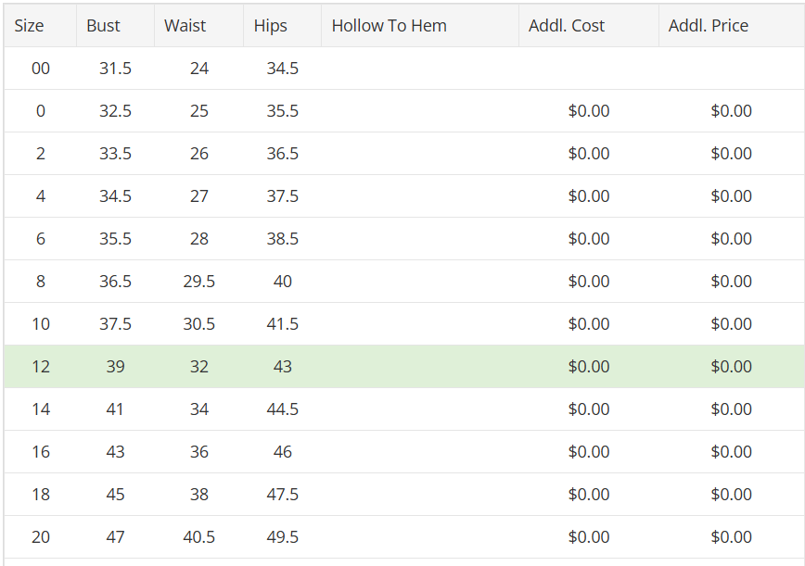Click the 33.5 bust value for size 2
Screen dimensions: 805x566
(x=115, y=153)
